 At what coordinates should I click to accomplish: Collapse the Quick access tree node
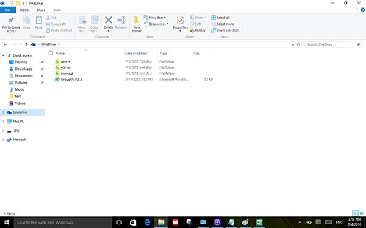(3, 55)
